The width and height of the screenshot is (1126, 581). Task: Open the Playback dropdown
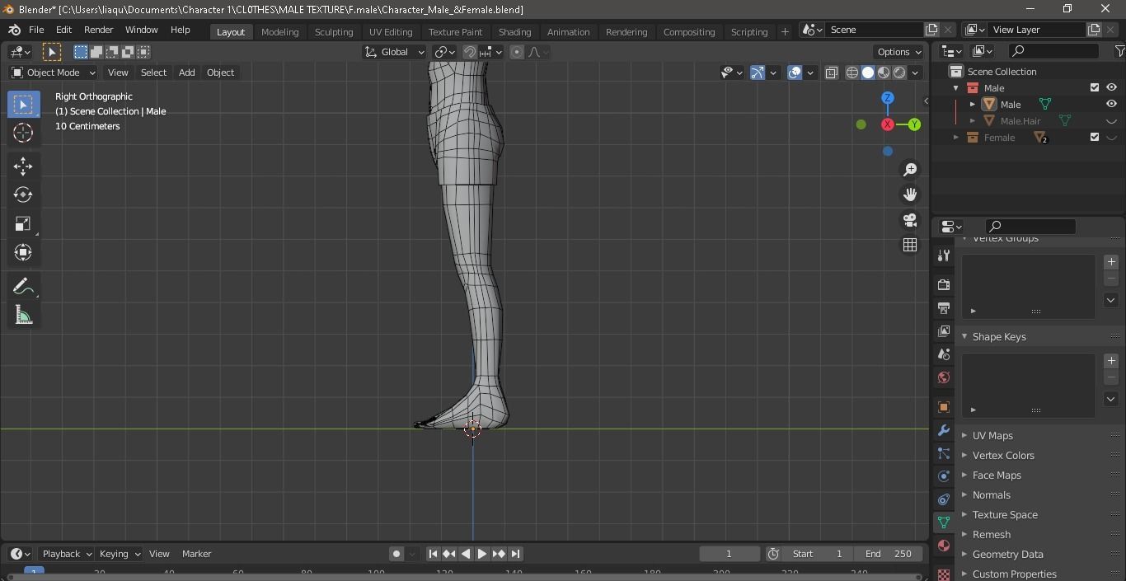pos(68,554)
